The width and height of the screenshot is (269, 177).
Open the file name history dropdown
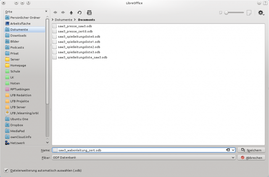(233, 150)
